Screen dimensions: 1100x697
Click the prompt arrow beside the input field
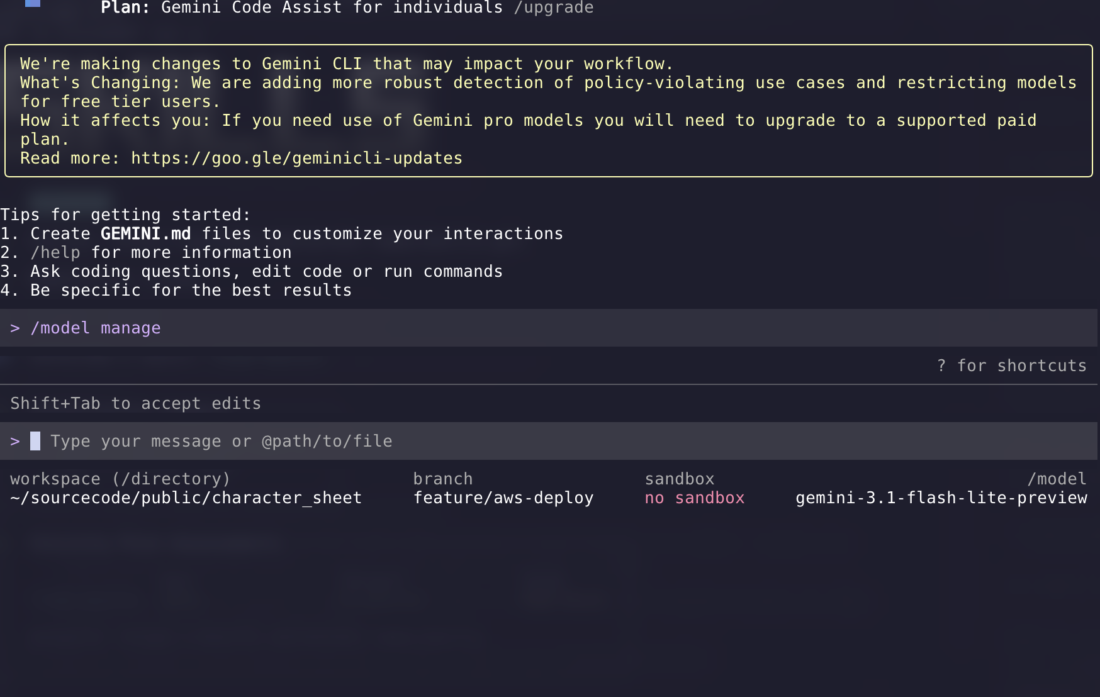click(16, 441)
